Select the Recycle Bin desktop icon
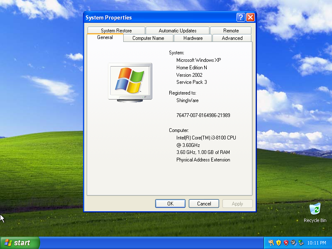 tap(315, 213)
